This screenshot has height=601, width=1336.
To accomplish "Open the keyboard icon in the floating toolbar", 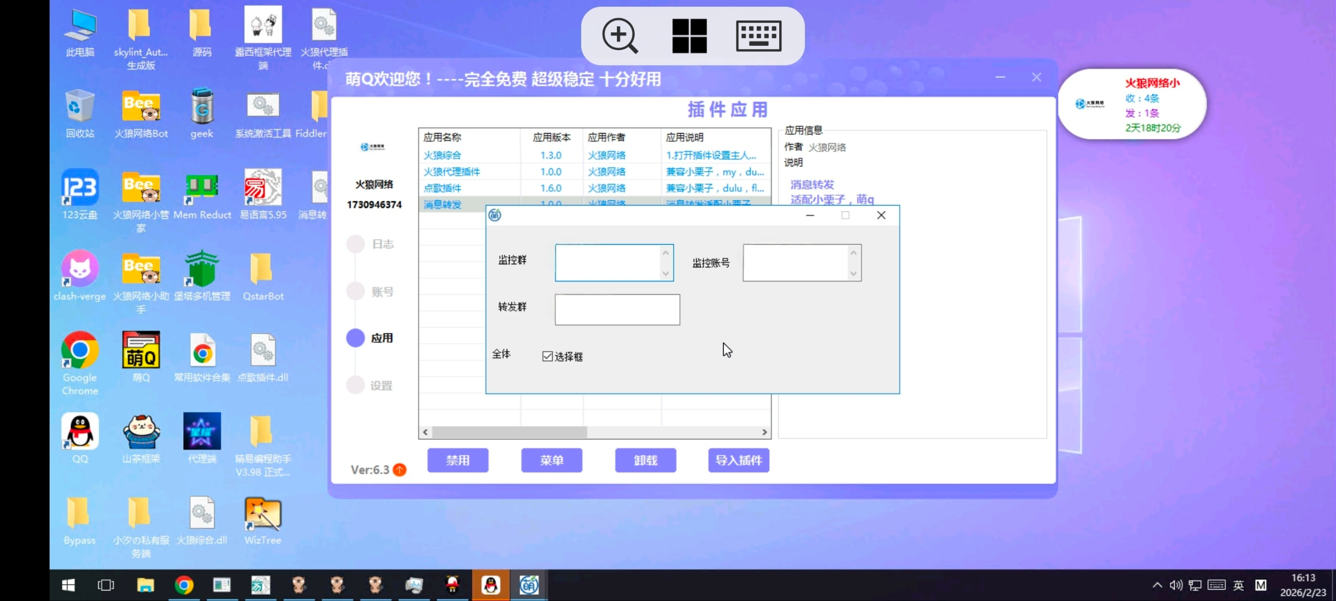I will tap(759, 36).
